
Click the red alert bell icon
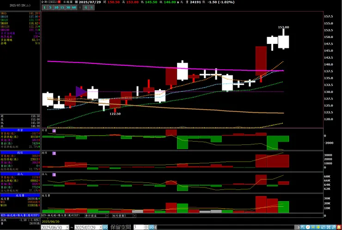[x=339, y=227]
